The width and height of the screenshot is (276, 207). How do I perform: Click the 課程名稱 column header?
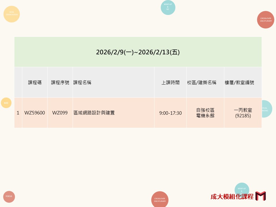click(x=83, y=83)
